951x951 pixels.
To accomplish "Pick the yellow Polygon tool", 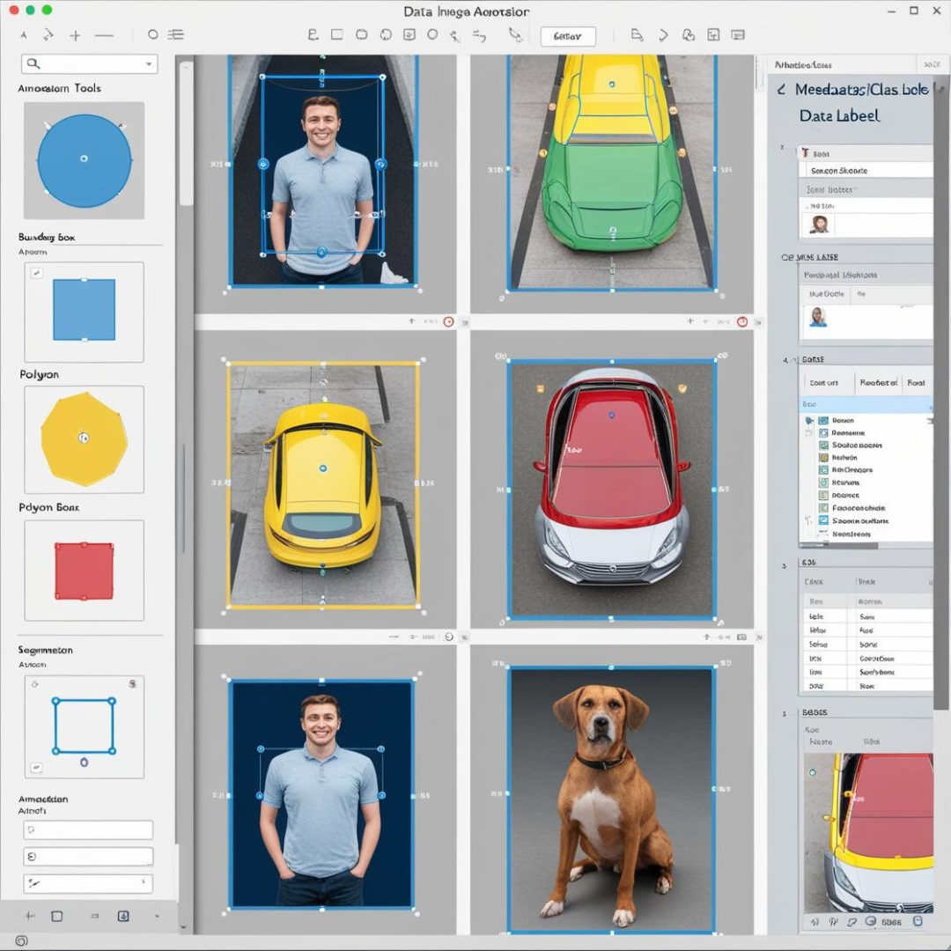I will [x=84, y=438].
